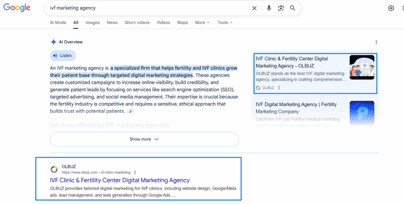Open OLBUZ source card title
This screenshot has height=204, width=404.
coord(292,62)
